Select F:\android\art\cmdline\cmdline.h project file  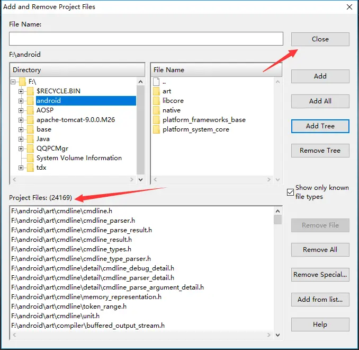pos(61,211)
